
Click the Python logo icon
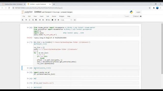(x=131, y=12)
